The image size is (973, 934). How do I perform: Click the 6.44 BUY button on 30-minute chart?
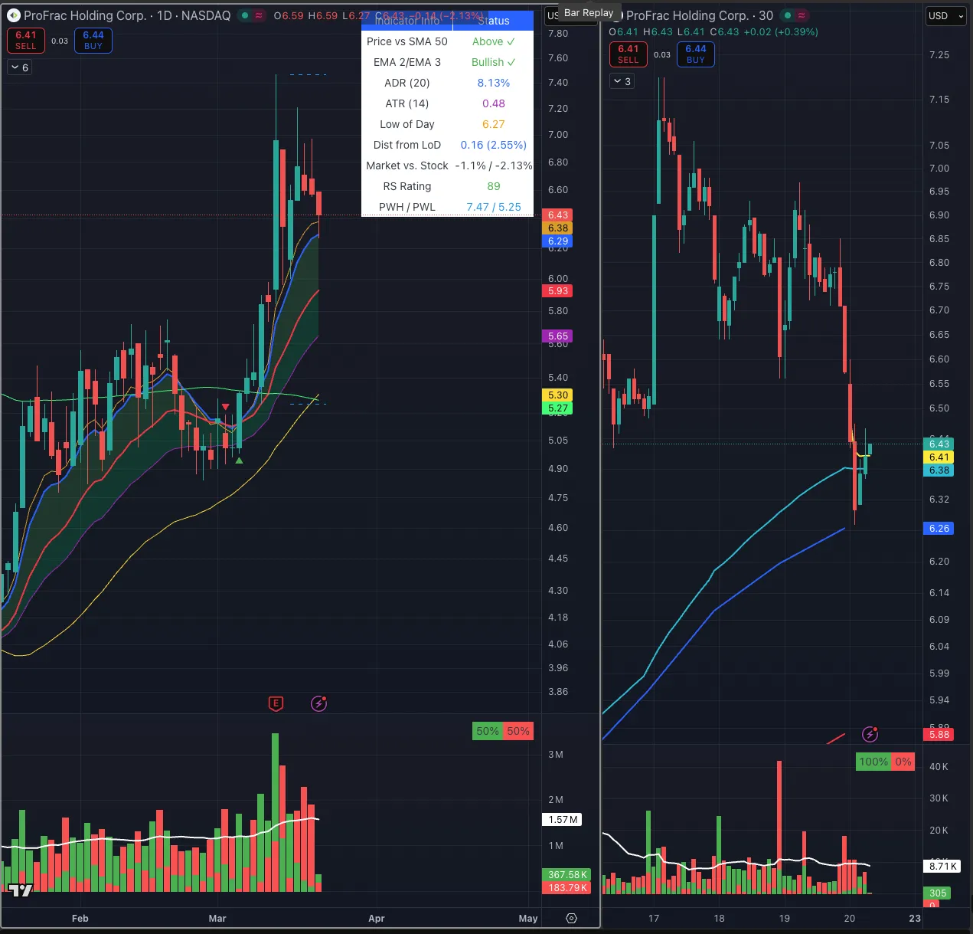point(696,54)
